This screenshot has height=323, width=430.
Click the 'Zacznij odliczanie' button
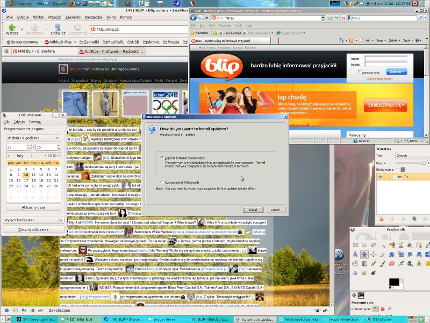click(33, 229)
